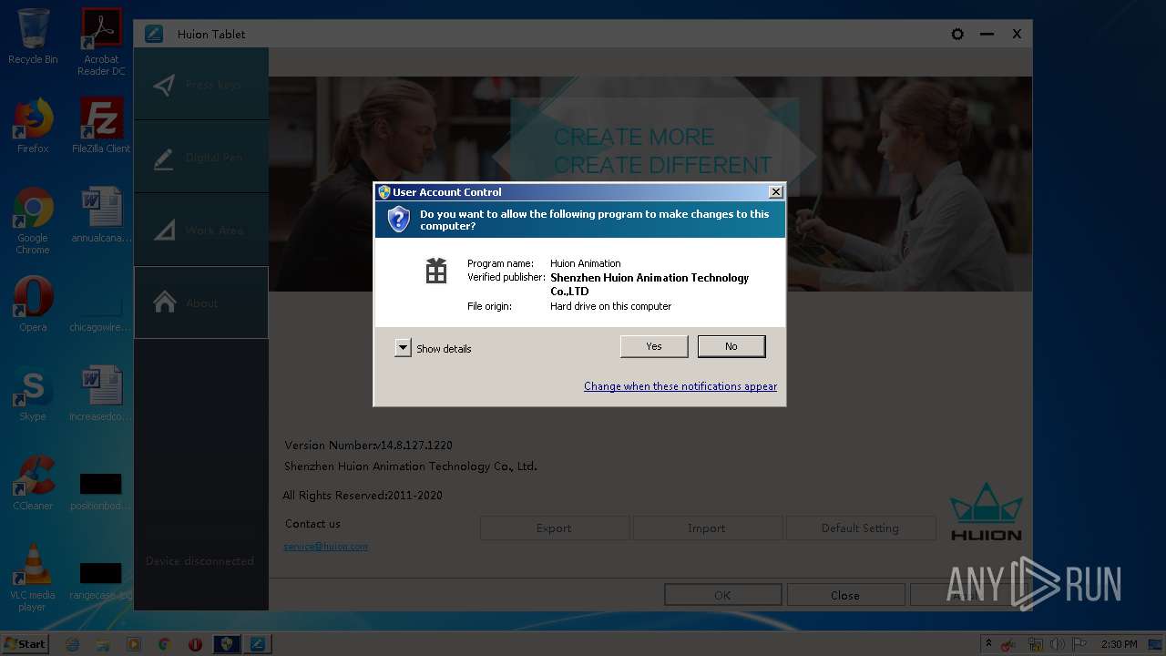Select the Work Area tab in Huion Tablet

(x=201, y=231)
